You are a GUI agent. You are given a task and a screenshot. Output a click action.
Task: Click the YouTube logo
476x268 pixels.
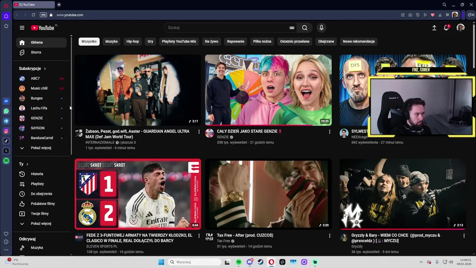coord(43,28)
